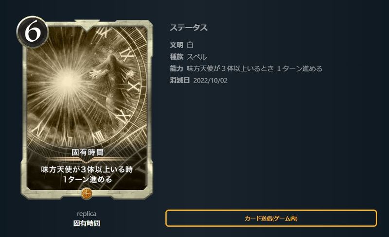
Task: Click the 文明 label
Action: [177, 45]
